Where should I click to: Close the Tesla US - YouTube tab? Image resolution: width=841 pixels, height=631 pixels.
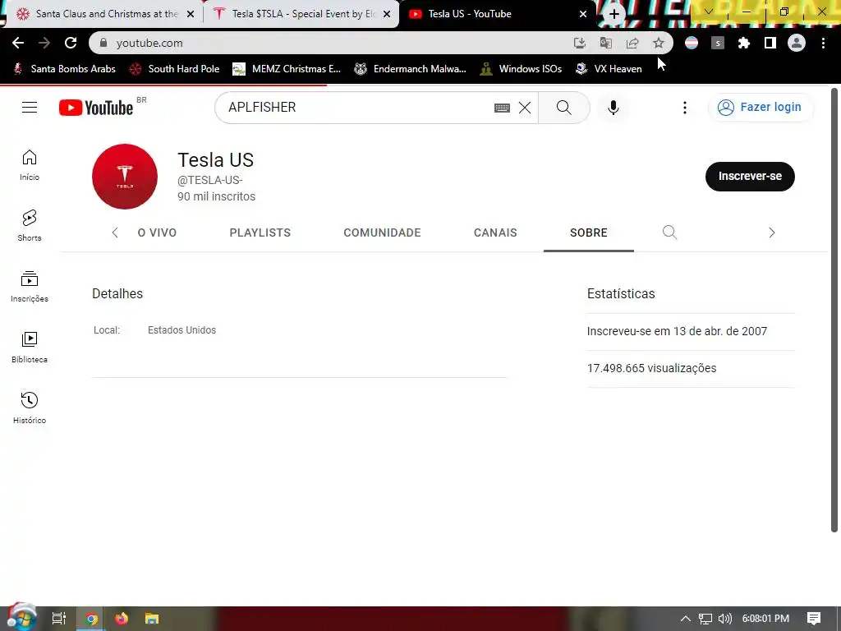[583, 14]
